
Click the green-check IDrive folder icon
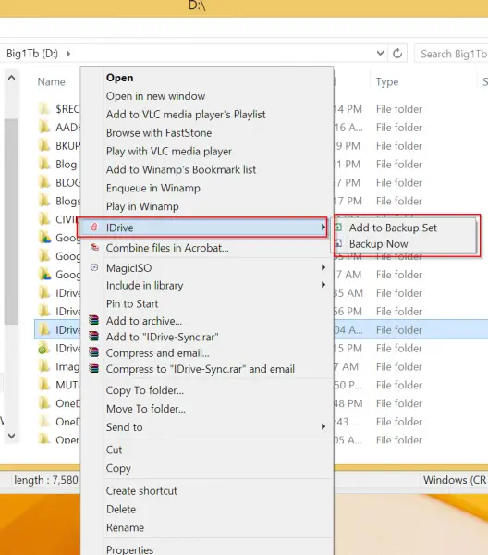point(43,348)
